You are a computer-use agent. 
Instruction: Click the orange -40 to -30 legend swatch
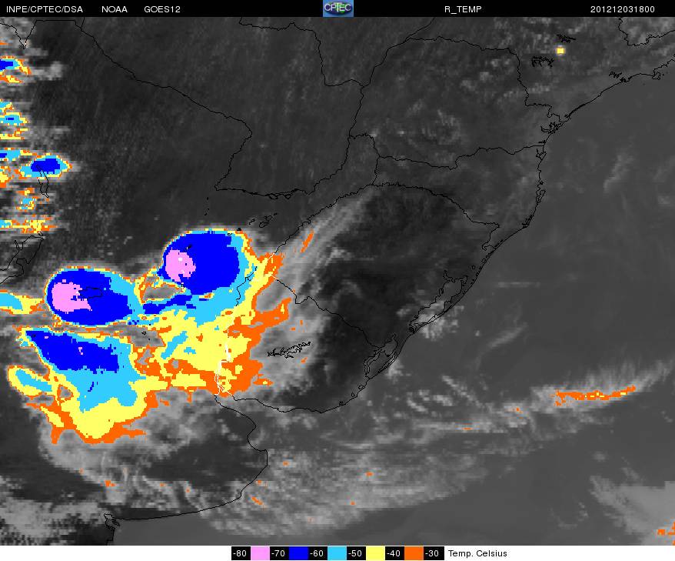414,553
